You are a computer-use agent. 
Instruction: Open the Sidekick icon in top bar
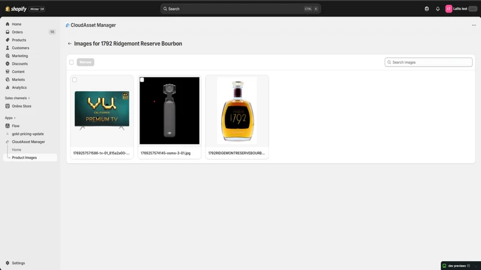(x=427, y=9)
